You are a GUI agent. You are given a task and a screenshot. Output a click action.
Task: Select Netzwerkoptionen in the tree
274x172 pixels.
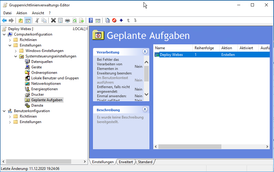pyautogui.click(x=46, y=84)
